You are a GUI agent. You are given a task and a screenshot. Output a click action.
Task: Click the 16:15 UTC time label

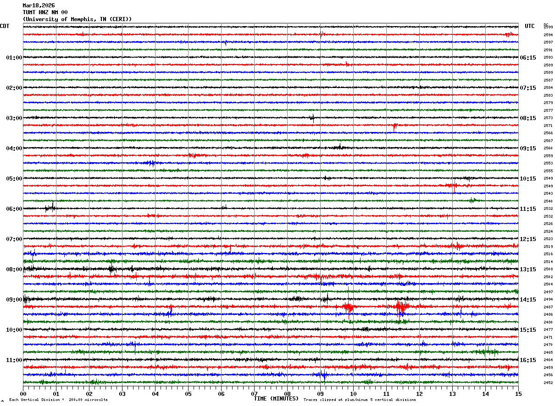click(528, 360)
